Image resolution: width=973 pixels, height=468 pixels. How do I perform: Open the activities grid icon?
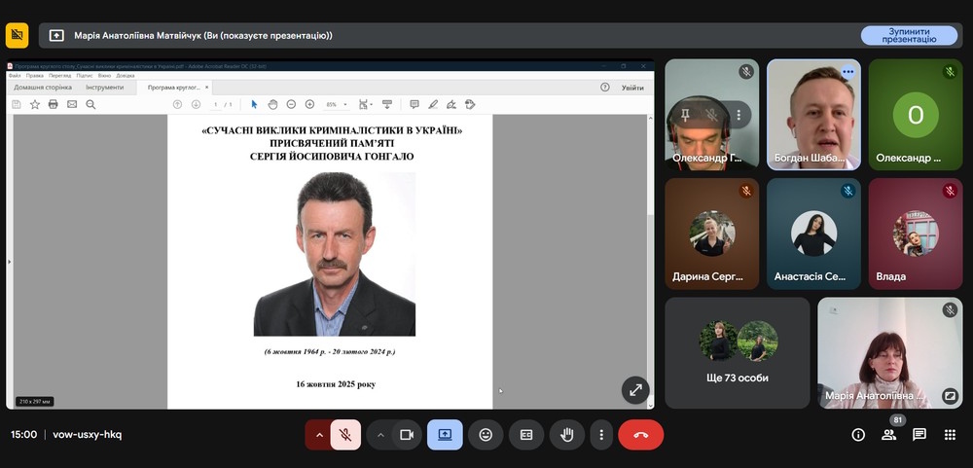tap(950, 435)
